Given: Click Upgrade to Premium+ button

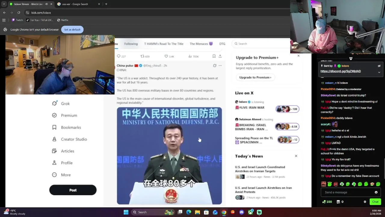Looking at the screenshot, I should 255,77.
